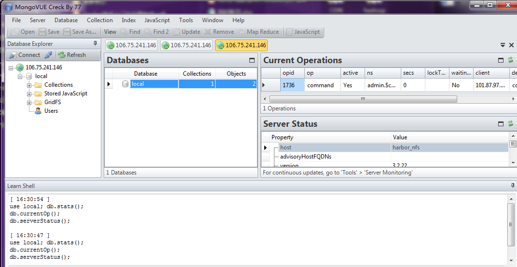Image resolution: width=517 pixels, height=267 pixels.
Task: Maximize the Current Operations panel
Action: click(x=501, y=60)
